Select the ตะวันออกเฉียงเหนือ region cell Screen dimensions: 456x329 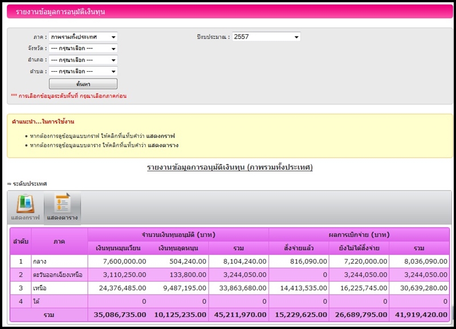tap(59, 275)
